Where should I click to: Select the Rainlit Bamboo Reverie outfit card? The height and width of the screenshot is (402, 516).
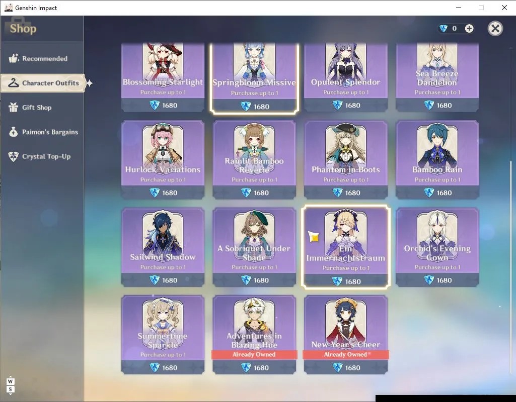tap(254, 160)
